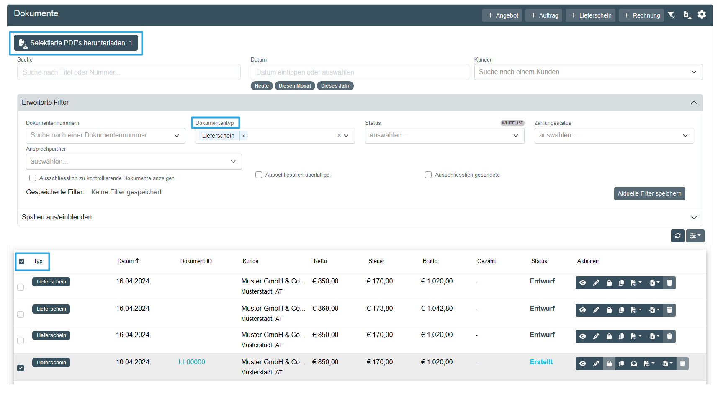Viewport: 718px width, 420px height.
Task: Uncheck the LI-00000 row checkbox
Action: 21,368
